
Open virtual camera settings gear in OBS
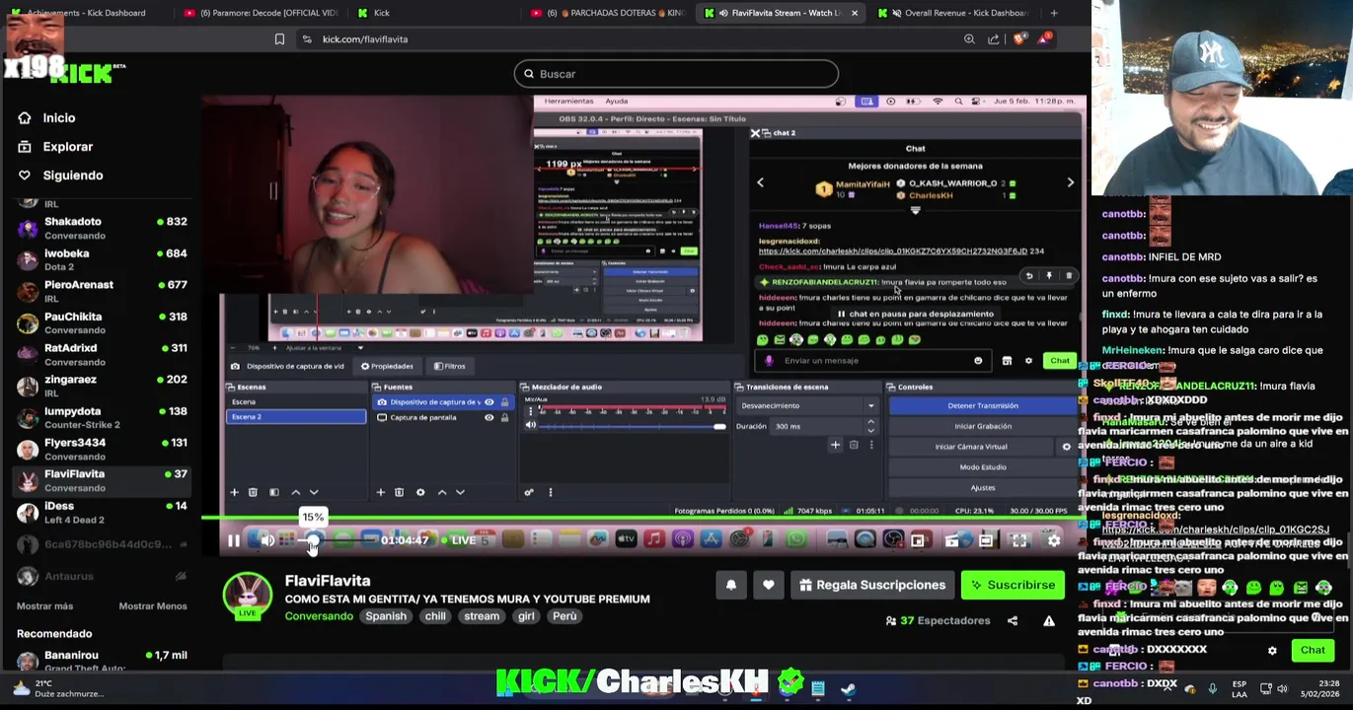[x=1066, y=447]
